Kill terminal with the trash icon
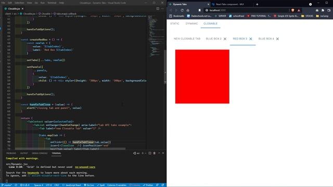The height and width of the screenshot is (187, 333). [x=155, y=153]
